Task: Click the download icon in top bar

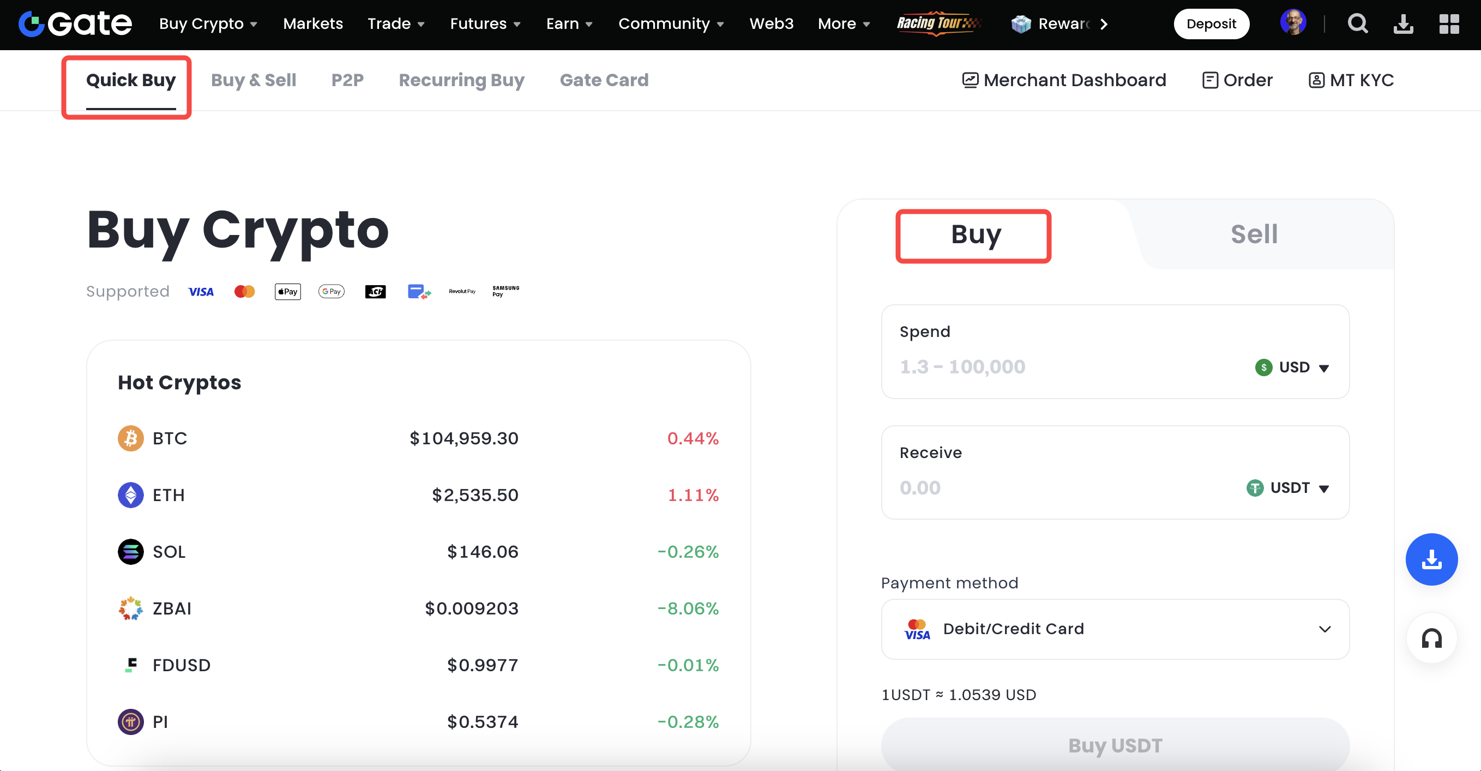Action: 1404,24
